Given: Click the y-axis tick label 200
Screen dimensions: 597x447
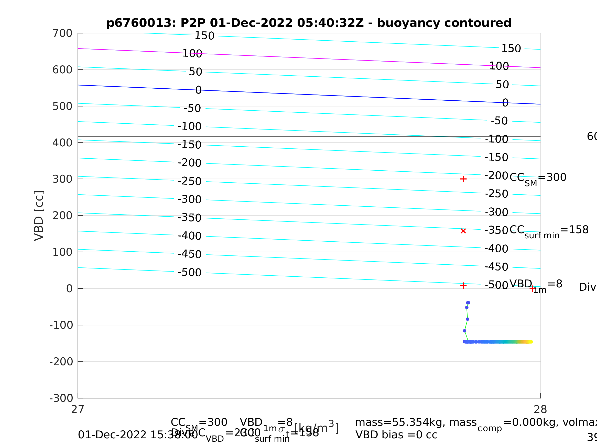Looking at the screenshot, I should pyautogui.click(x=62, y=216).
